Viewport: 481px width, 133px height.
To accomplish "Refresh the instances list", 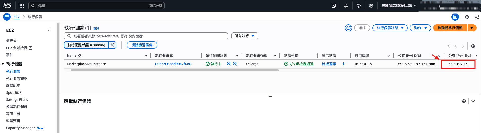I will (x=348, y=28).
